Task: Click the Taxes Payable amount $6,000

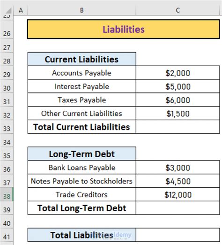Action: pyautogui.click(x=178, y=100)
